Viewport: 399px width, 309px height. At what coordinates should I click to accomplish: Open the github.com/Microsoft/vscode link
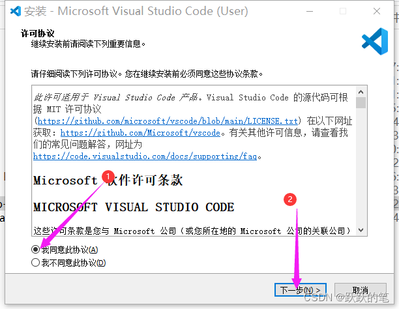click(x=140, y=132)
